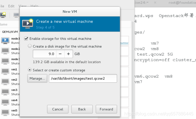Select the vm3 name in VM list
196x119 pixels.
(x=14, y=90)
